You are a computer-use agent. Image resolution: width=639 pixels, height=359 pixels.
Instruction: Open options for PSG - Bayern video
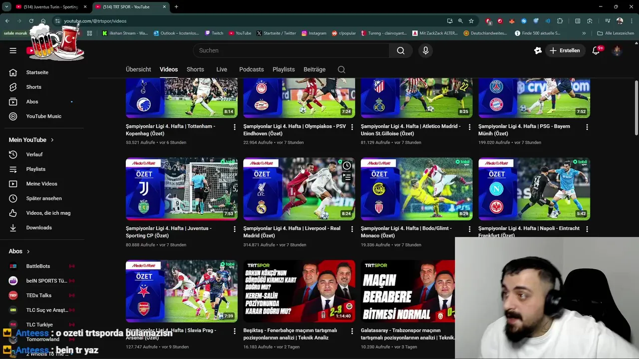point(587,127)
